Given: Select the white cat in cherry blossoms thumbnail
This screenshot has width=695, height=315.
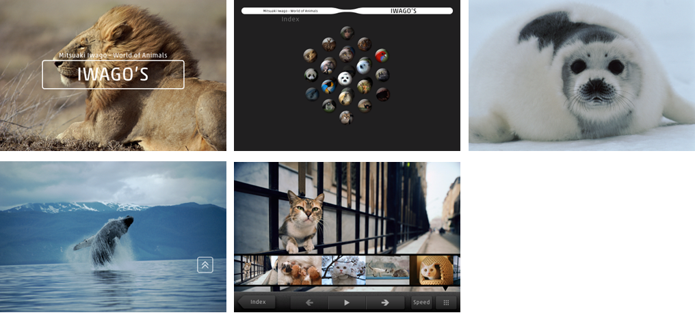Looking at the screenshot, I should coord(344,271).
